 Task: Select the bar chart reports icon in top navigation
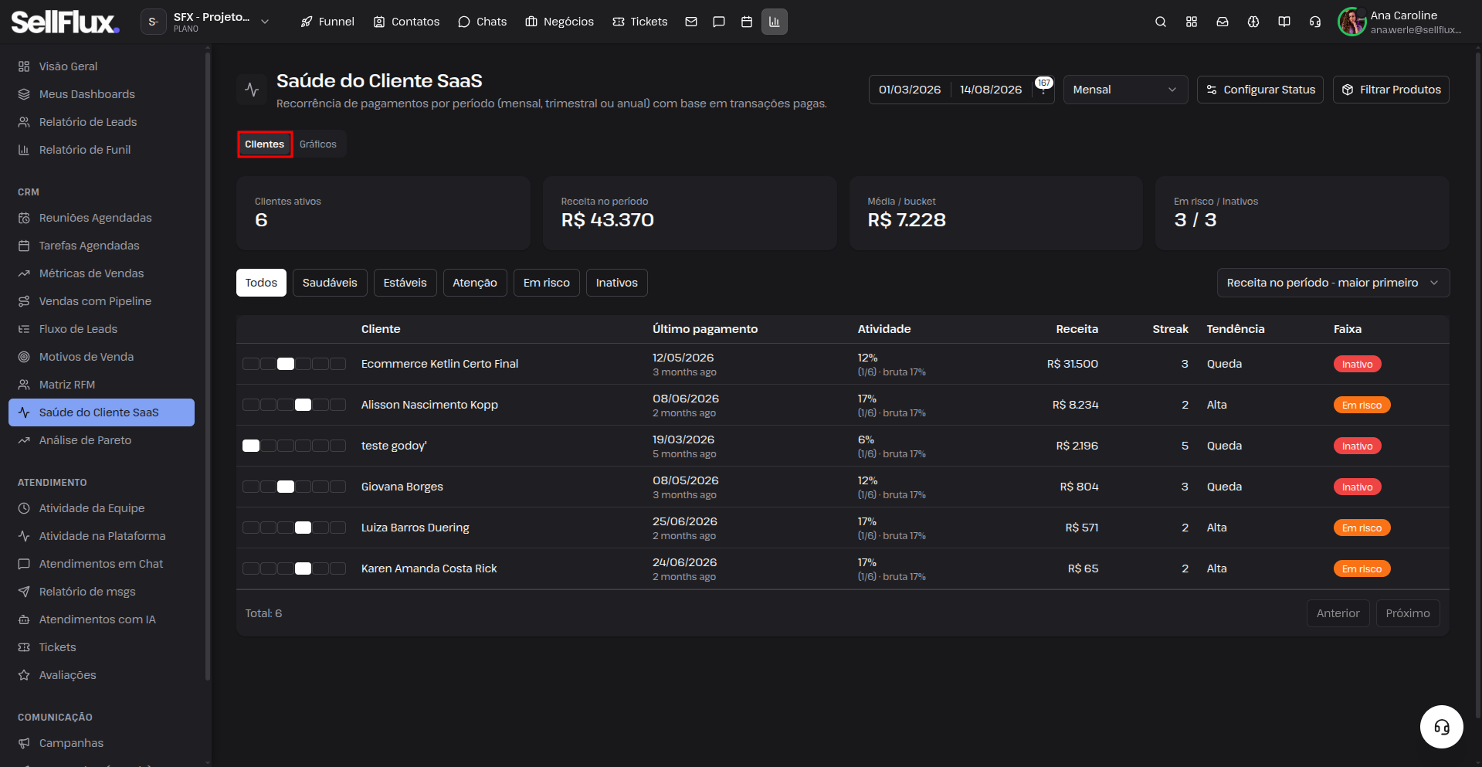point(775,22)
